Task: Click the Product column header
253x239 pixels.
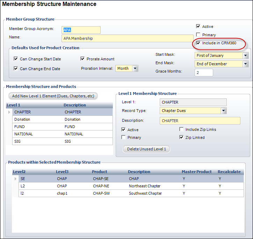Action: point(99,172)
